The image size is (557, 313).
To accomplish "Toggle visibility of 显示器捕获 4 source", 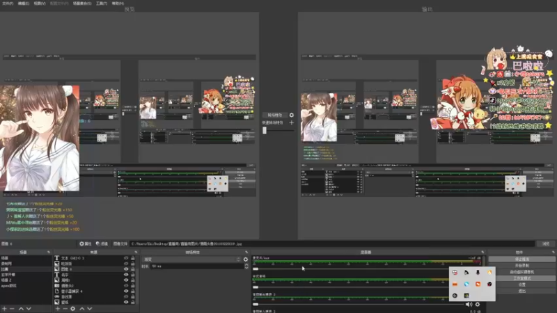I will (126, 291).
